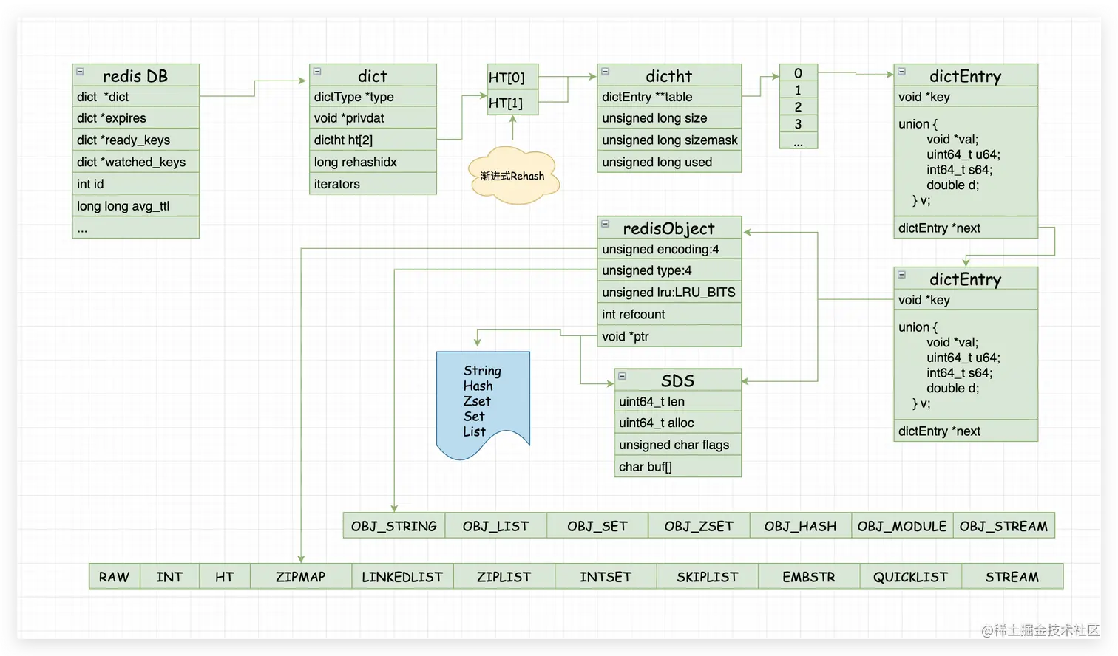Image resolution: width=1118 pixels, height=656 pixels.
Task: Click the OBJ_HASH type cell
Action: pyautogui.click(x=801, y=526)
